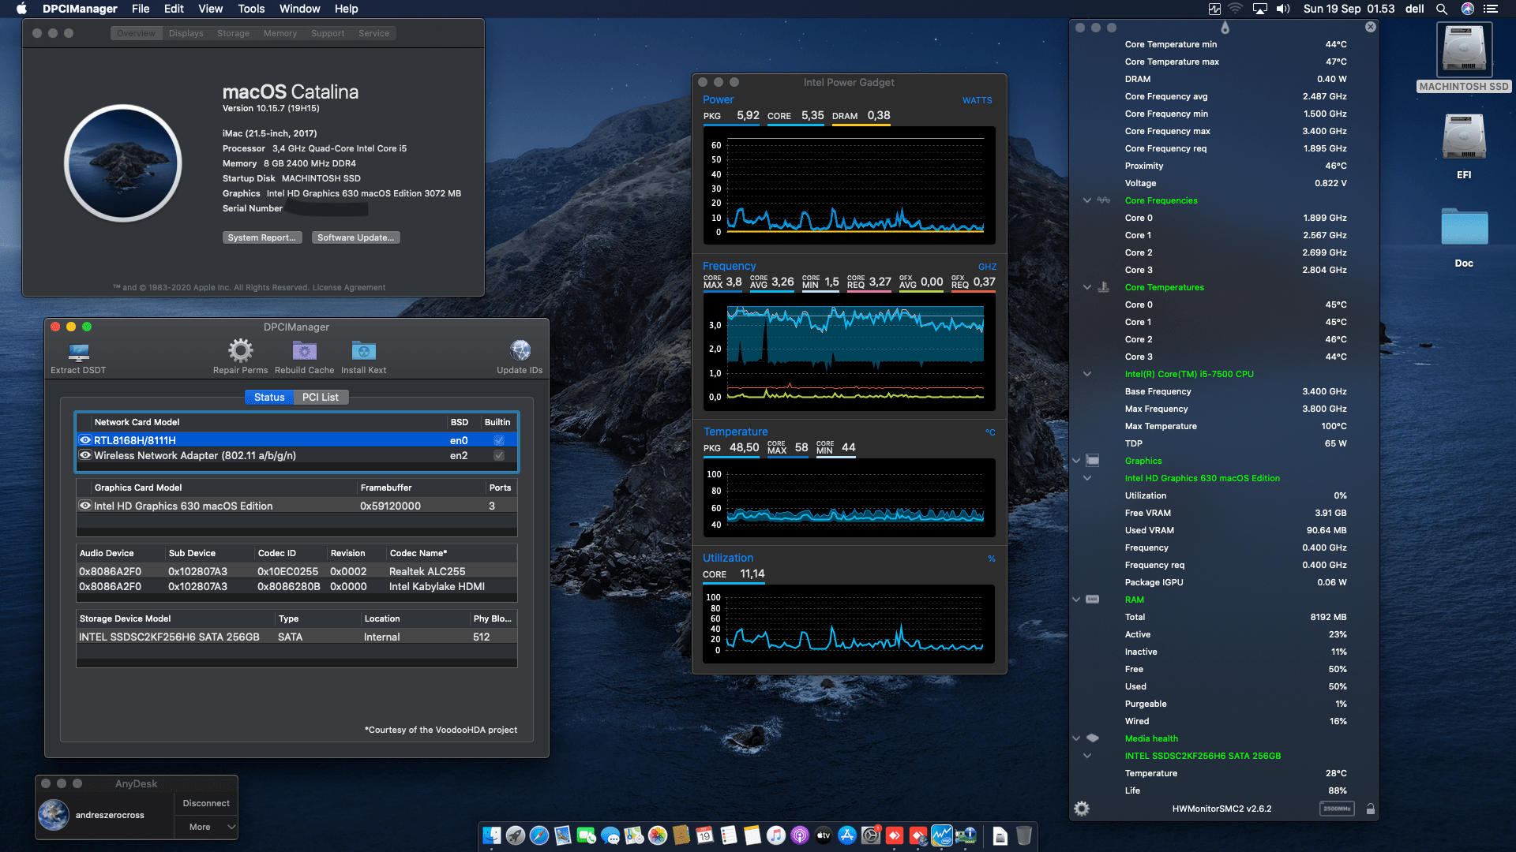1516x852 pixels.
Task: Select the Status tab in DPCIManager
Action: coord(269,397)
